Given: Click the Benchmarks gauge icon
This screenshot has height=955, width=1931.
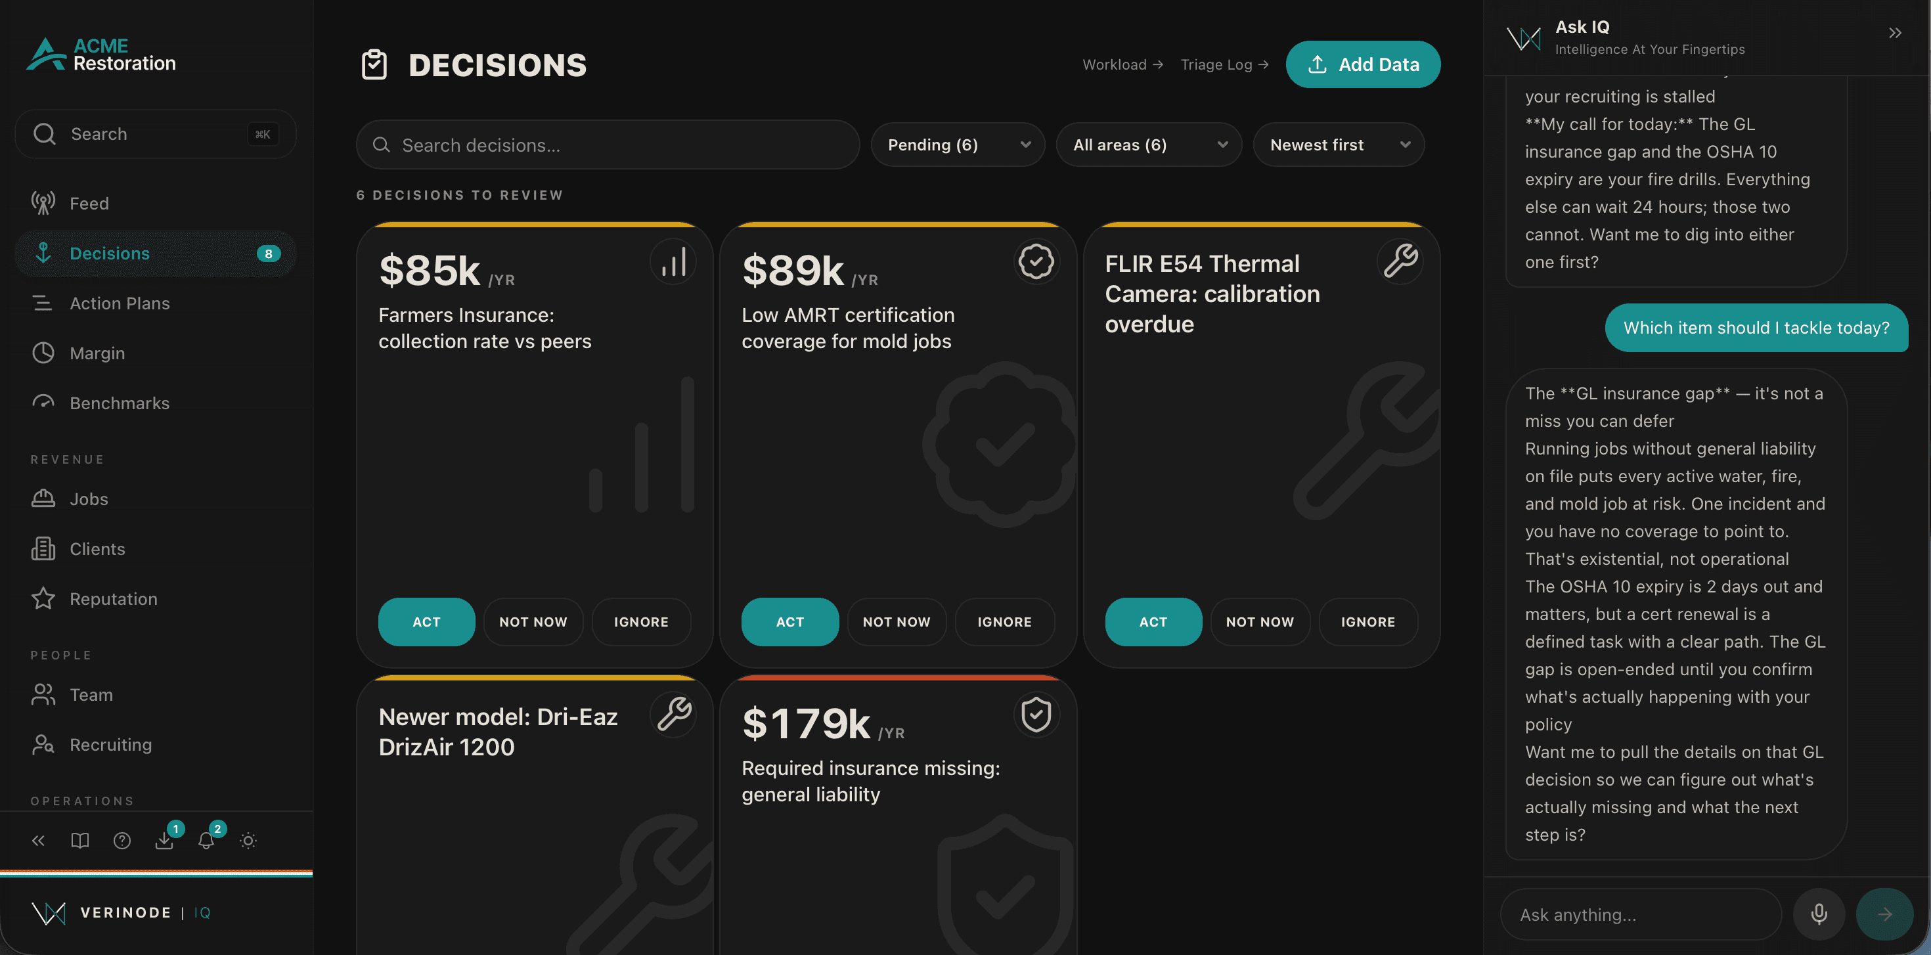Looking at the screenshot, I should (x=43, y=403).
